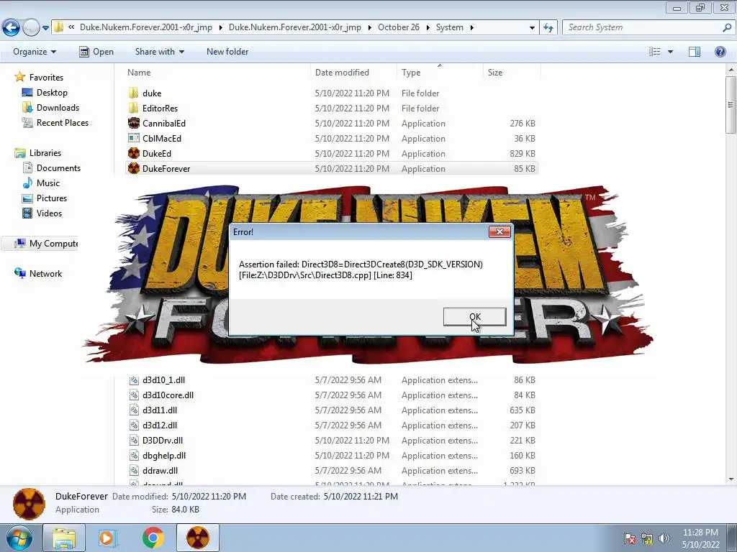Open the recent locations dropdown arrow

[x=45, y=28]
